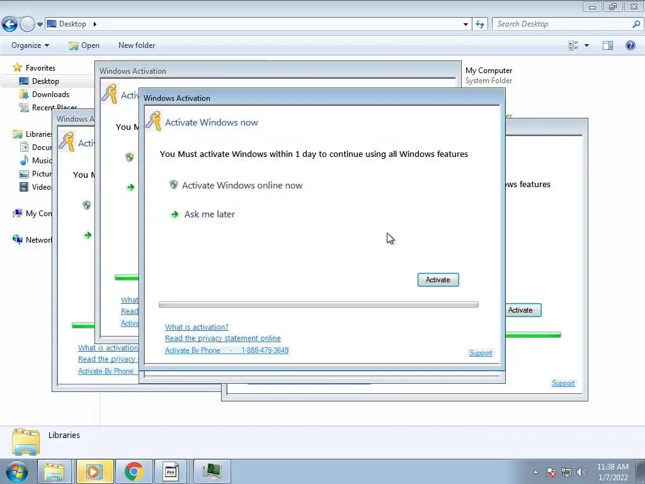This screenshot has height=484, width=645.
Task: Select Desktop under Favorites
Action: [45, 81]
